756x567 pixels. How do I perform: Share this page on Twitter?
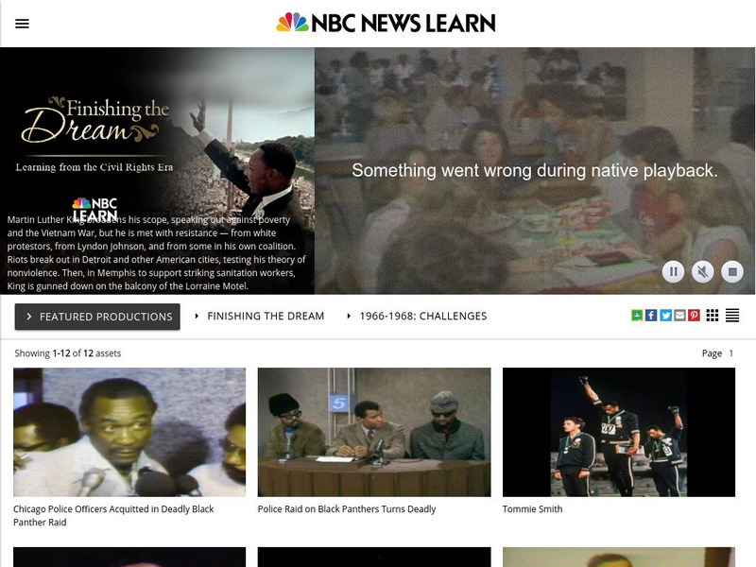click(665, 316)
